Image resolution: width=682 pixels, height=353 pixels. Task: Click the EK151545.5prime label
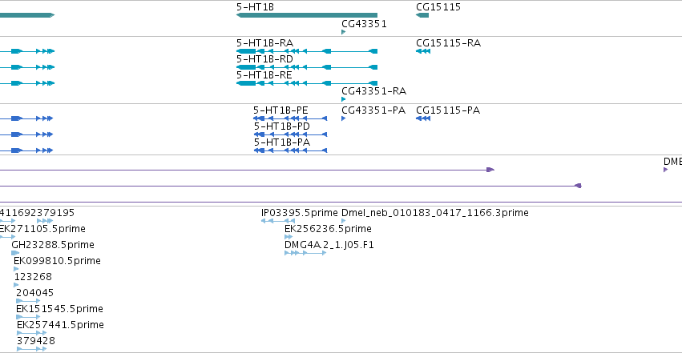point(59,309)
